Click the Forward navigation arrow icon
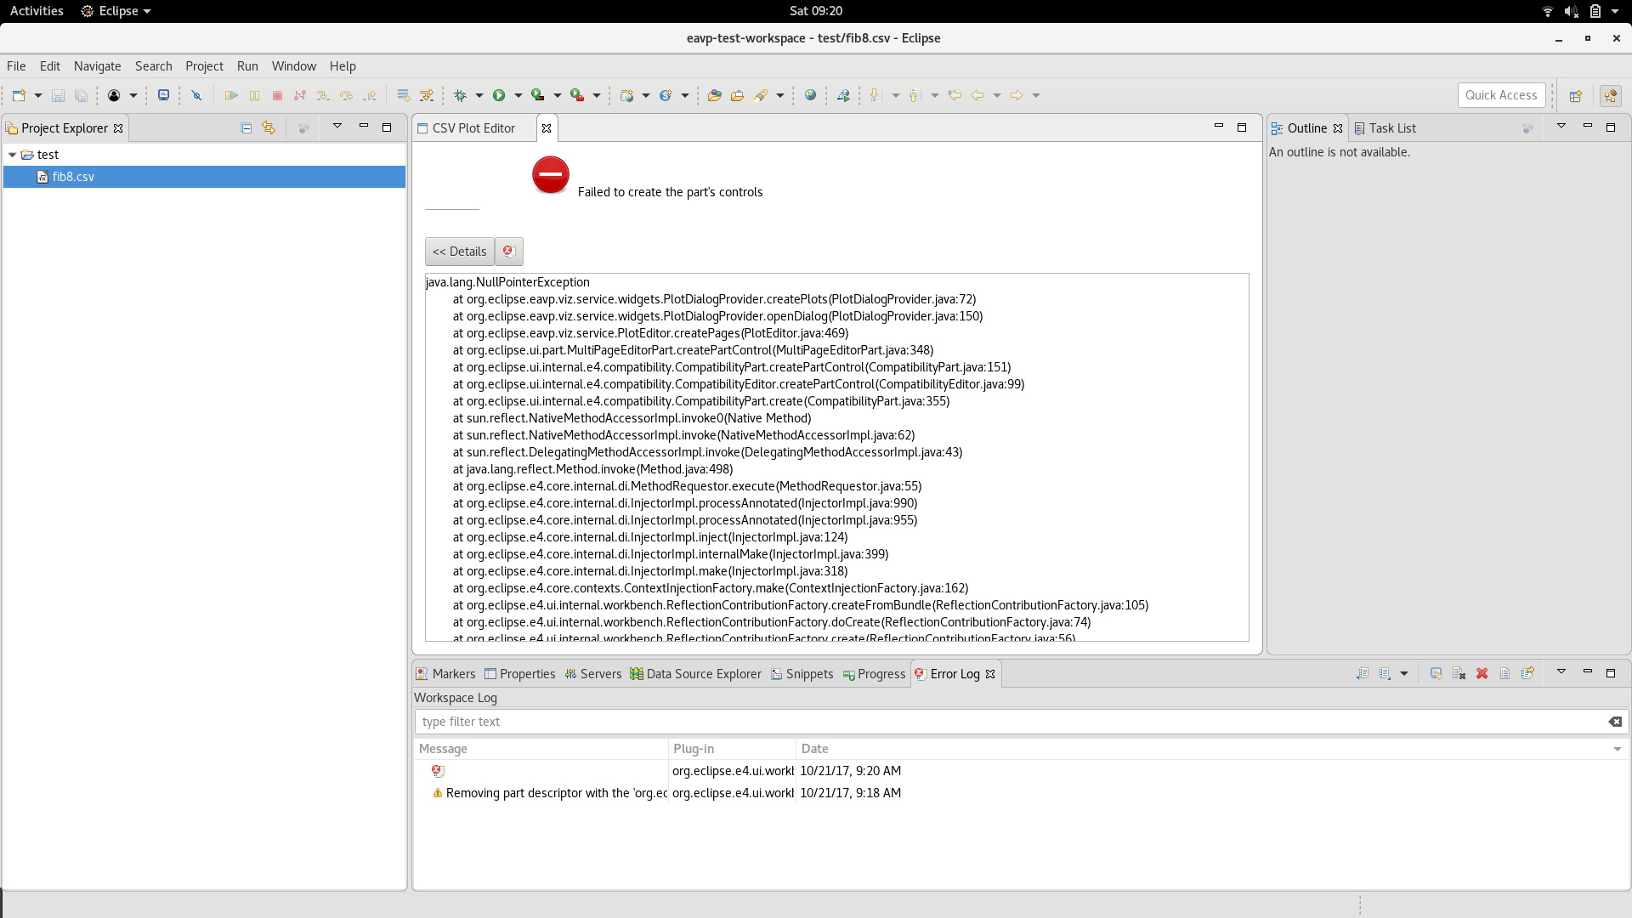 click(1017, 95)
